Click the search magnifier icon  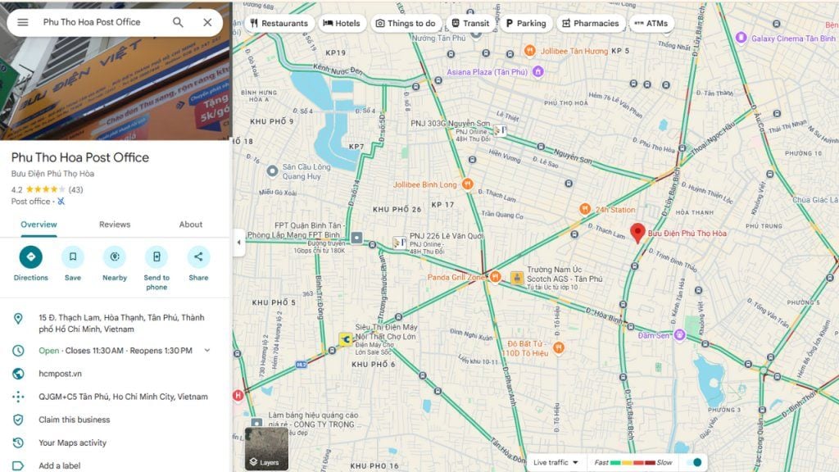tap(178, 22)
